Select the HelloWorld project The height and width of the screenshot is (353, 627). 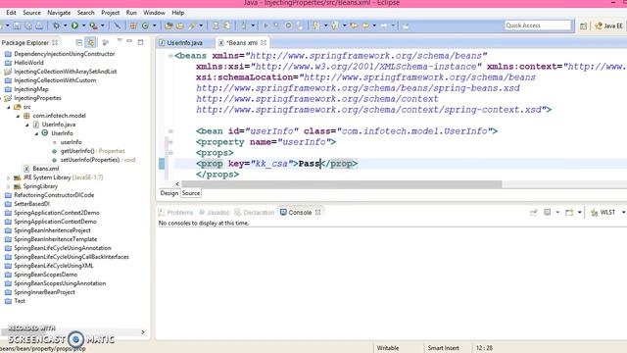click(x=24, y=63)
